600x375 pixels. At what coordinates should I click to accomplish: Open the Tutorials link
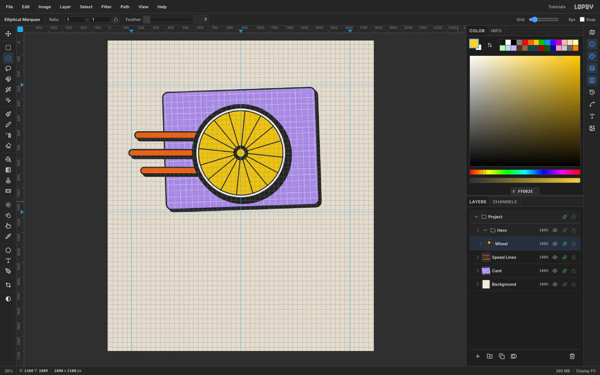[x=557, y=7]
